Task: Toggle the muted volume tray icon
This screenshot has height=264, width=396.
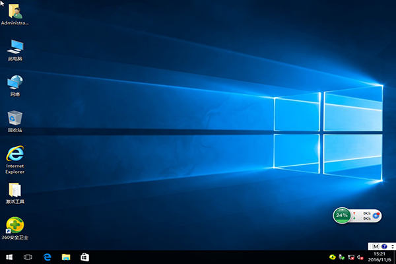Action: 361,257
